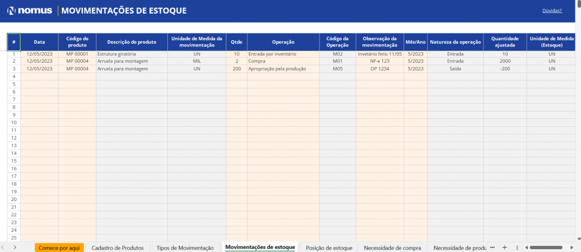
Task: Select the MIL unit cell in row 2
Action: (x=196, y=61)
